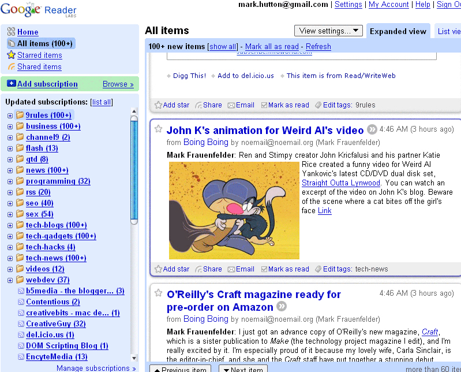461x372 pixels.
Task: Open the tech-news folder link
Action: click(x=56, y=258)
